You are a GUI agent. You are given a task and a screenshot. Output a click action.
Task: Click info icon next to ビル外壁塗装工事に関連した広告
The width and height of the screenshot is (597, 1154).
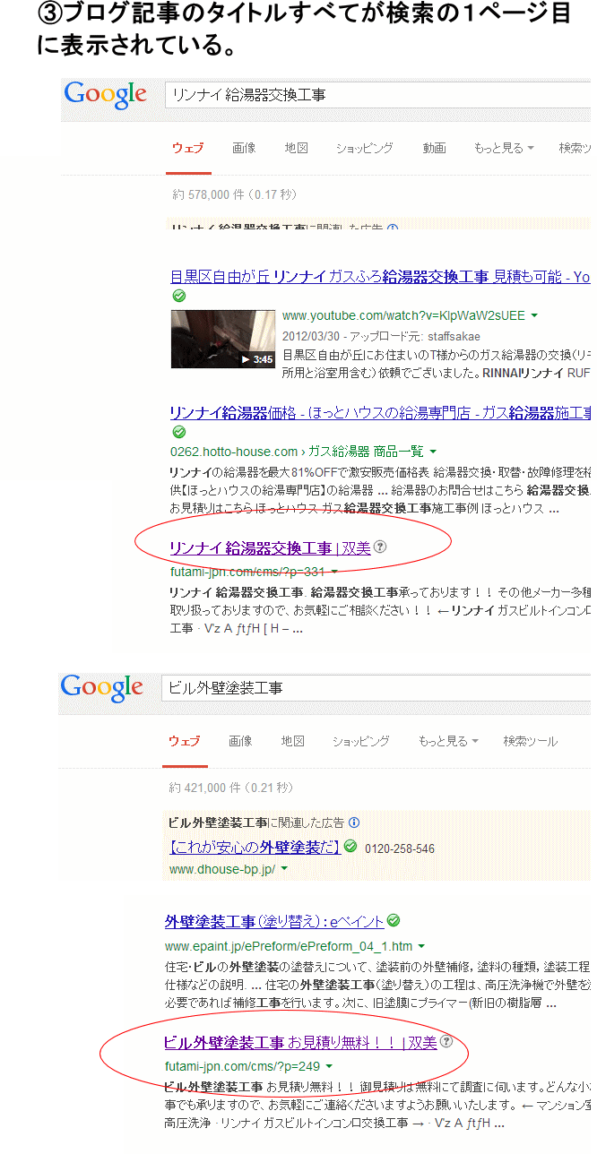354,822
